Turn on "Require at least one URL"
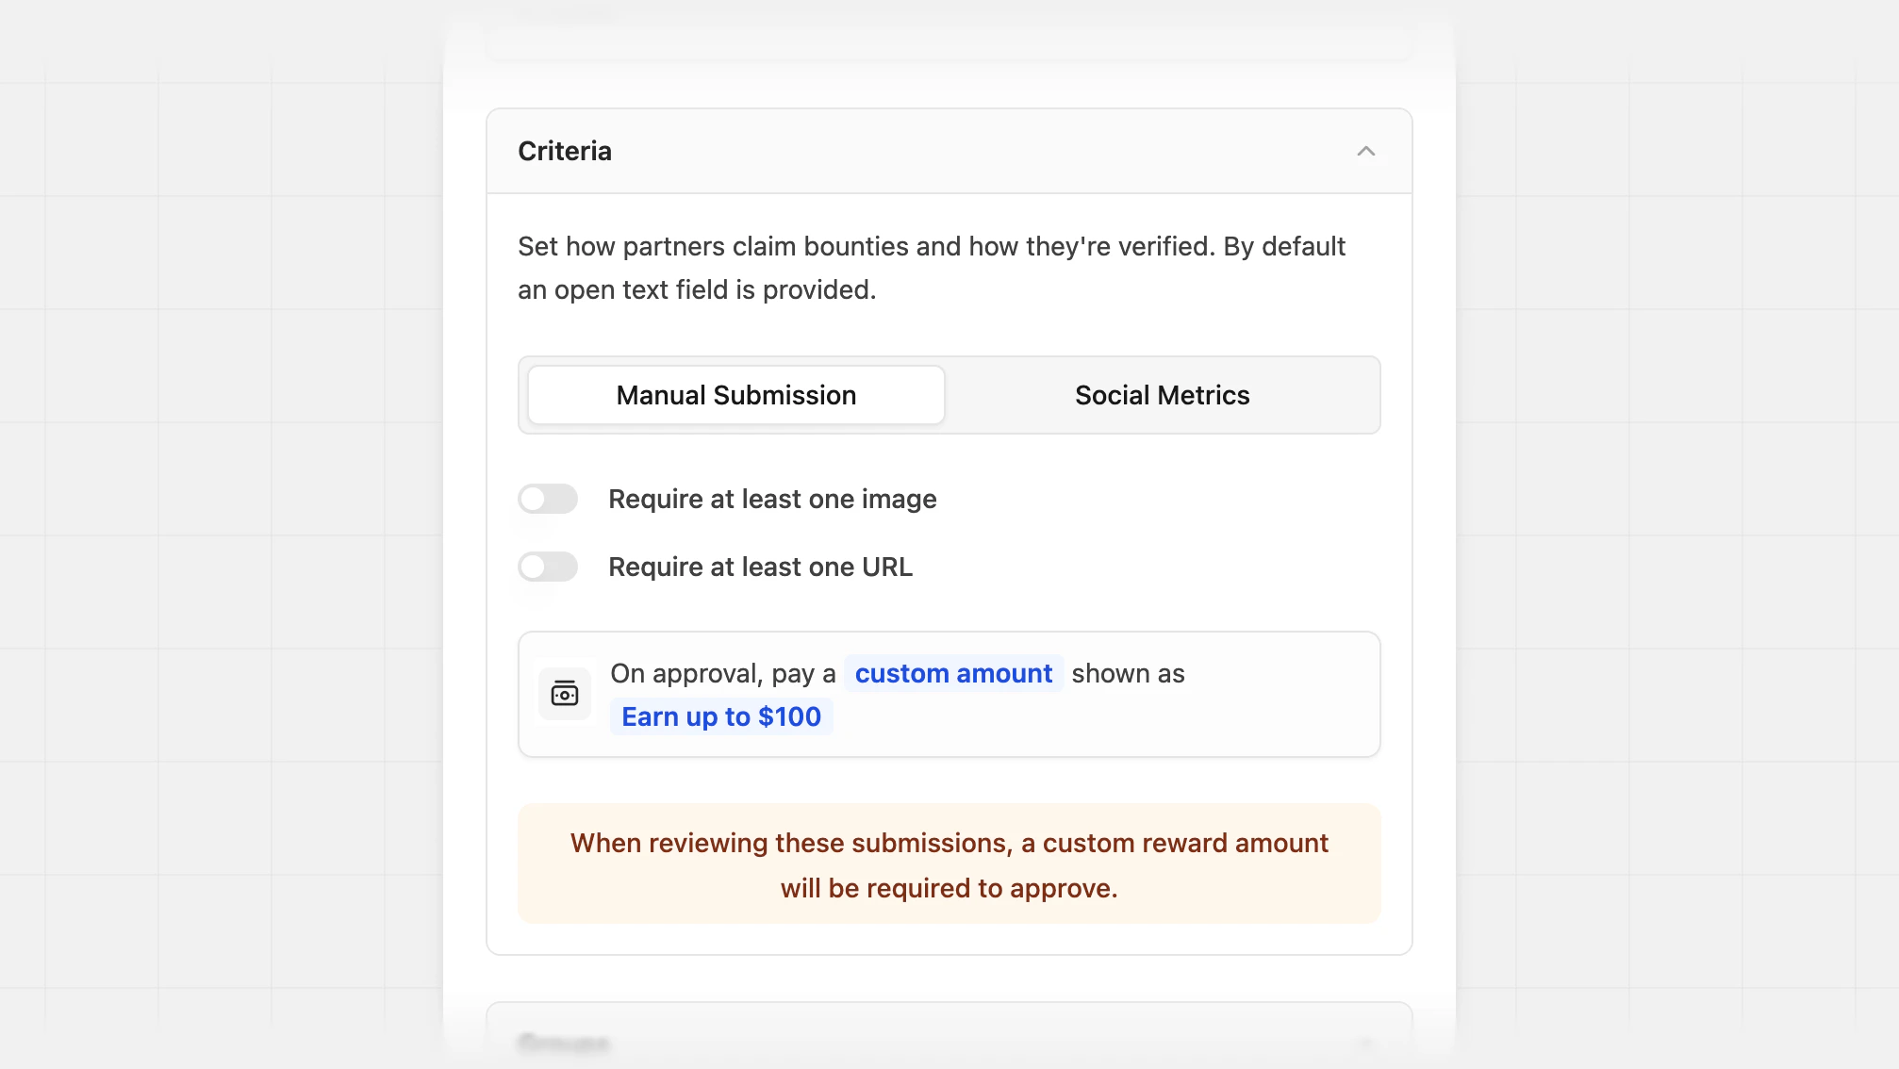Screen dimensions: 1899x1069 click(x=547, y=567)
